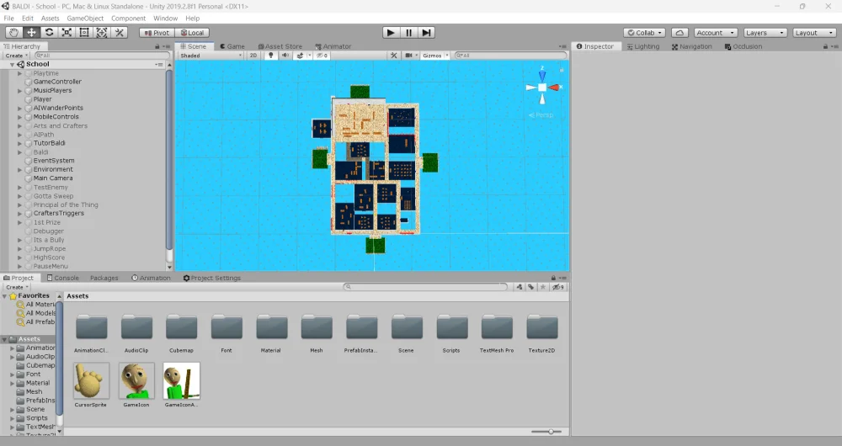This screenshot has width=842, height=446.
Task: Click the scene orientation gizmo red X axis
Action: click(x=555, y=87)
